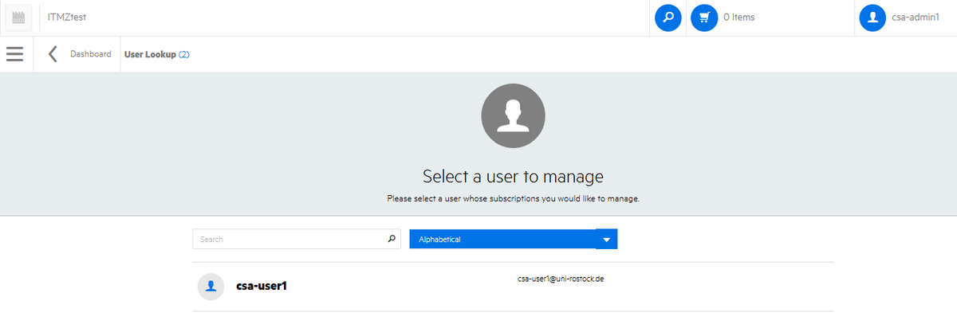
Task: Return to Dashboard breadcrumb
Action: (x=91, y=54)
